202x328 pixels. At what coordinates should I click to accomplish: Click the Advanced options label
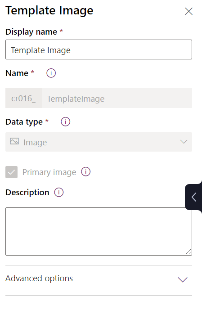(39, 279)
